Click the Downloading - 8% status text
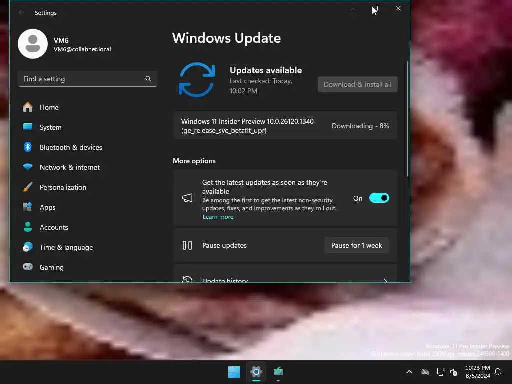Image resolution: width=512 pixels, height=384 pixels. click(x=360, y=126)
